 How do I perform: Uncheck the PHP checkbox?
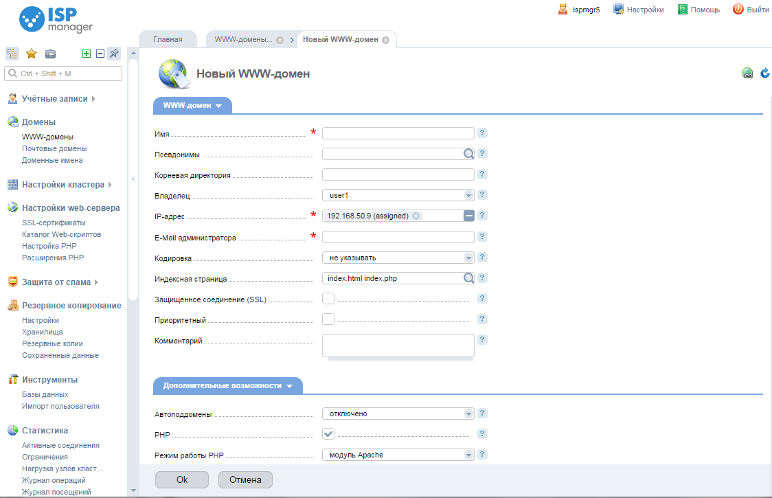coord(328,433)
